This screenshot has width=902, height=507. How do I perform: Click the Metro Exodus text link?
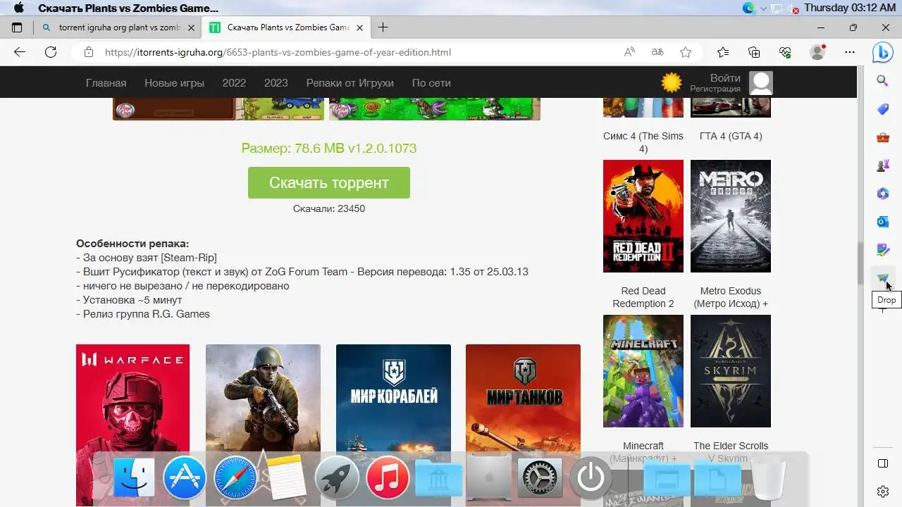coord(731,297)
